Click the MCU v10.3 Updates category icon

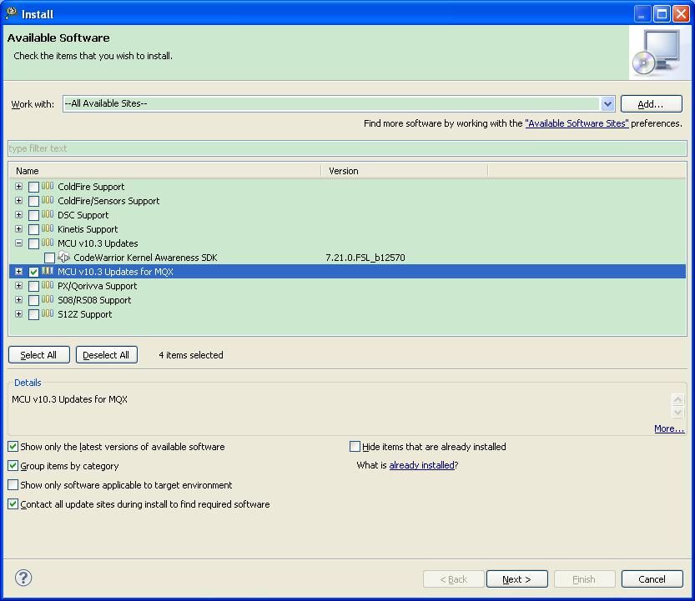48,243
